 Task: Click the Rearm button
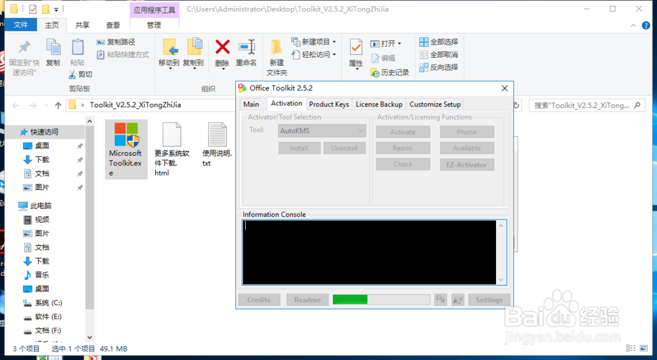pyautogui.click(x=403, y=148)
